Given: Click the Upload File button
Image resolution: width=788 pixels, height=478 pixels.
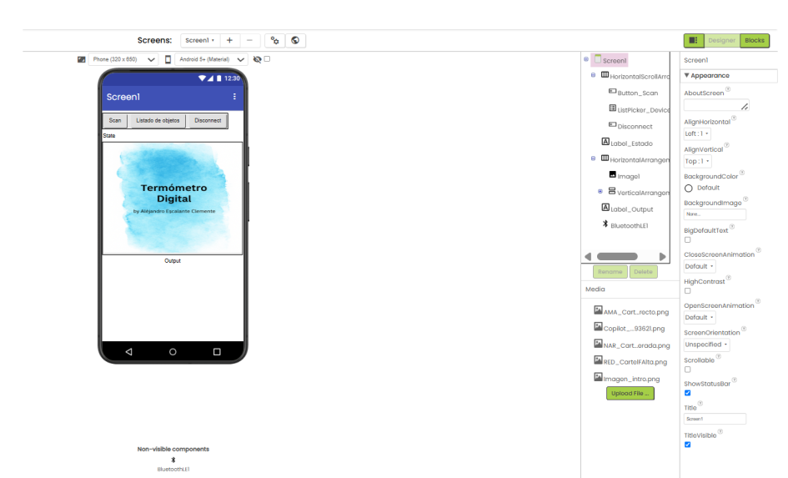Looking at the screenshot, I should click(630, 393).
